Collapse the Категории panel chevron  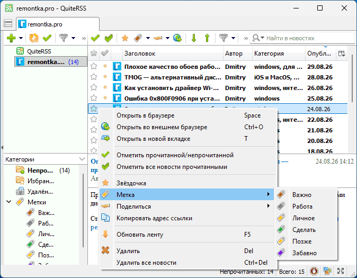coord(82,159)
